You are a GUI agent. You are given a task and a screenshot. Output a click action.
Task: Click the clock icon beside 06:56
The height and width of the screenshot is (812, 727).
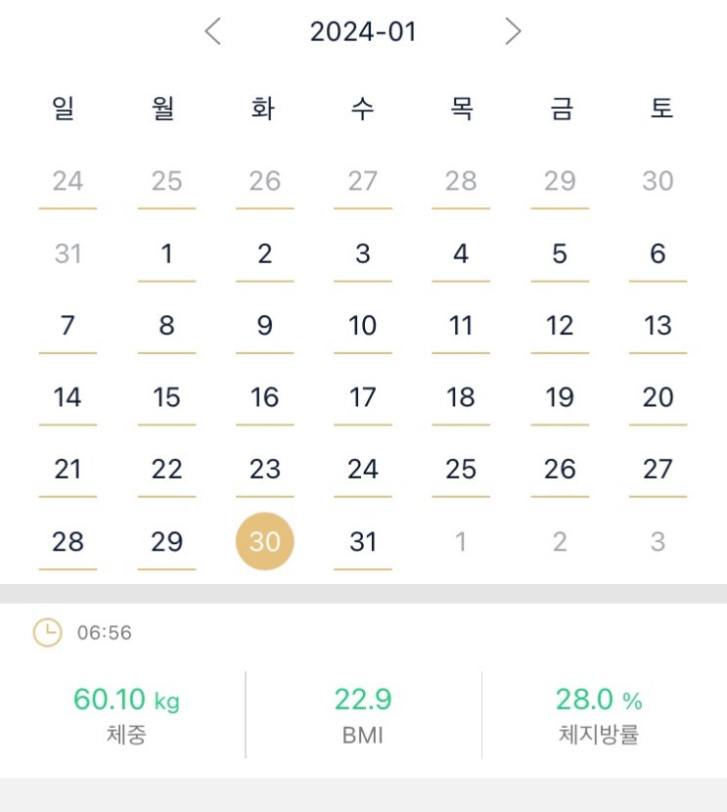click(x=47, y=633)
